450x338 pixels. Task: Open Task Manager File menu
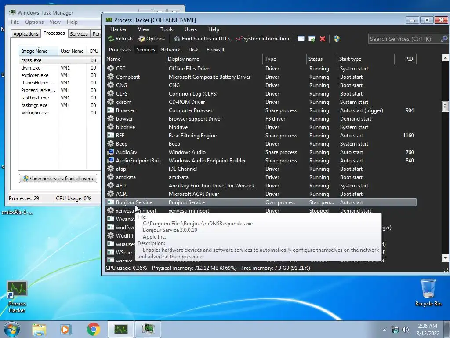point(15,22)
